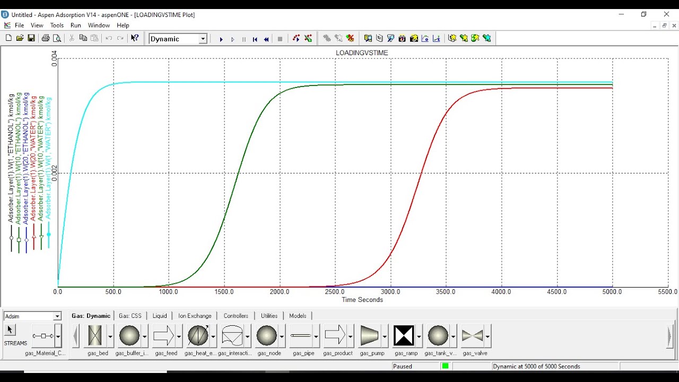Open the View menu

point(37,25)
